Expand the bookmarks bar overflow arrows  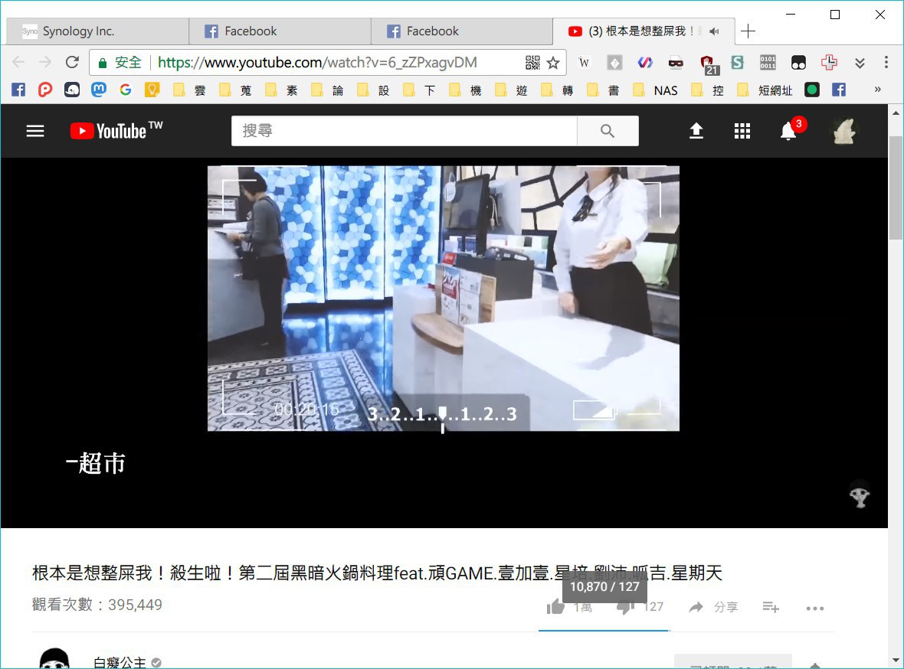pos(877,90)
